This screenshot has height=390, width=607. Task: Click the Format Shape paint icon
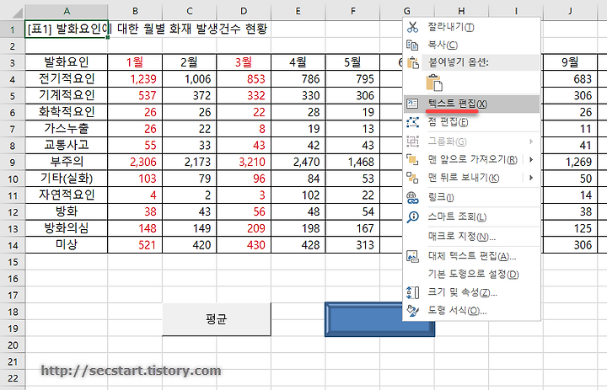point(412,311)
